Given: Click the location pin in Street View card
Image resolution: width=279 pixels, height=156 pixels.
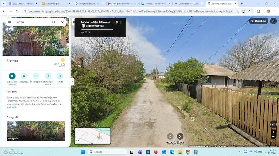Looking at the screenshot, I should point(117,22).
